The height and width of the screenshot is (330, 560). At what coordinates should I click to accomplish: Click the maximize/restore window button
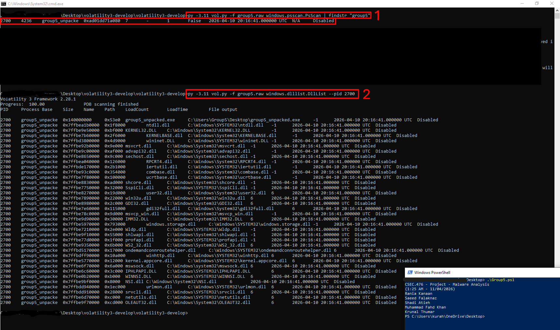click(537, 4)
